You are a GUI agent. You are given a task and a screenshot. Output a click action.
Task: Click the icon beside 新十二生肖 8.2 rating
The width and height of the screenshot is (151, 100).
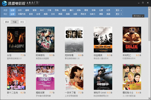pos(25,93)
